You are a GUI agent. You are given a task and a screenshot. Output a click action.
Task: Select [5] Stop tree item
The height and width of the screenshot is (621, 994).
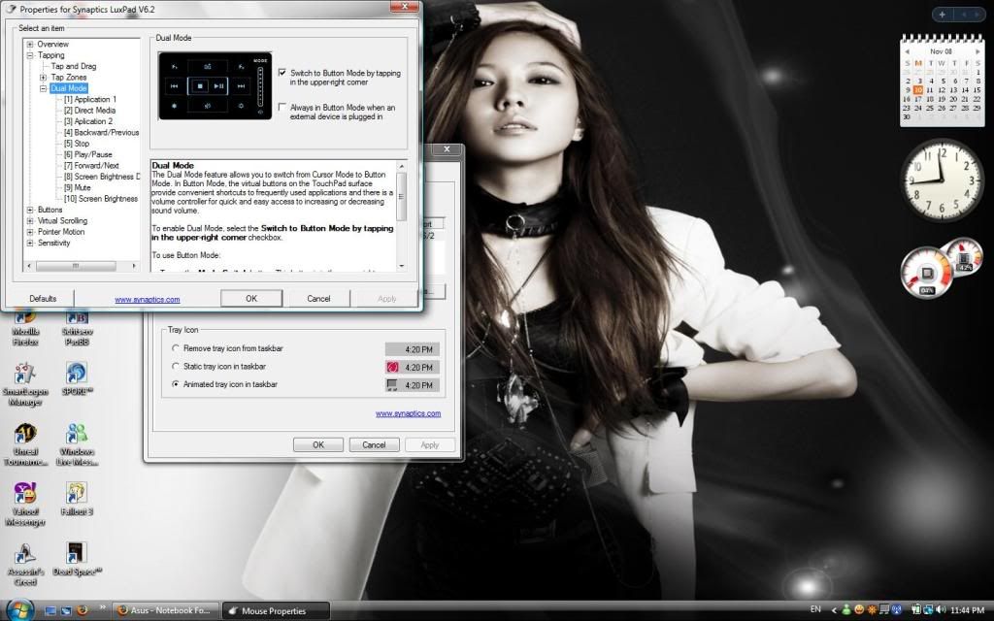[77, 144]
